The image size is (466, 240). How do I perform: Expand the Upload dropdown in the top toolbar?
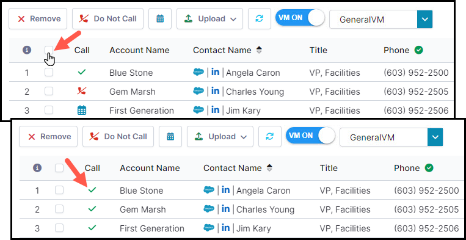coord(210,19)
